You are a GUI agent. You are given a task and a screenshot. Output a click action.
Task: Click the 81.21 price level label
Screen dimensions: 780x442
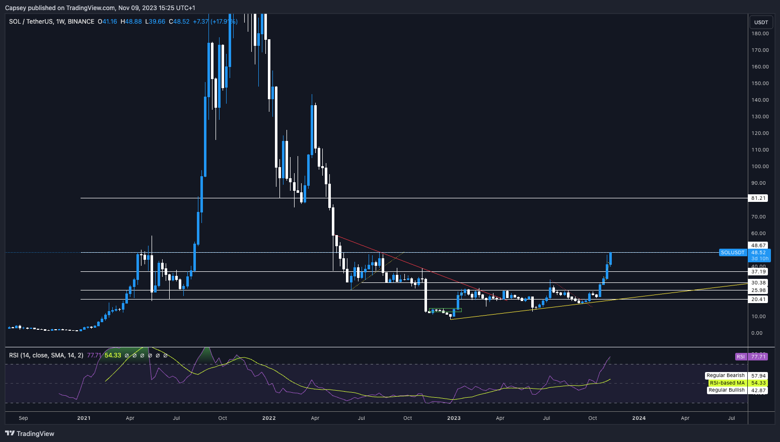[757, 198]
